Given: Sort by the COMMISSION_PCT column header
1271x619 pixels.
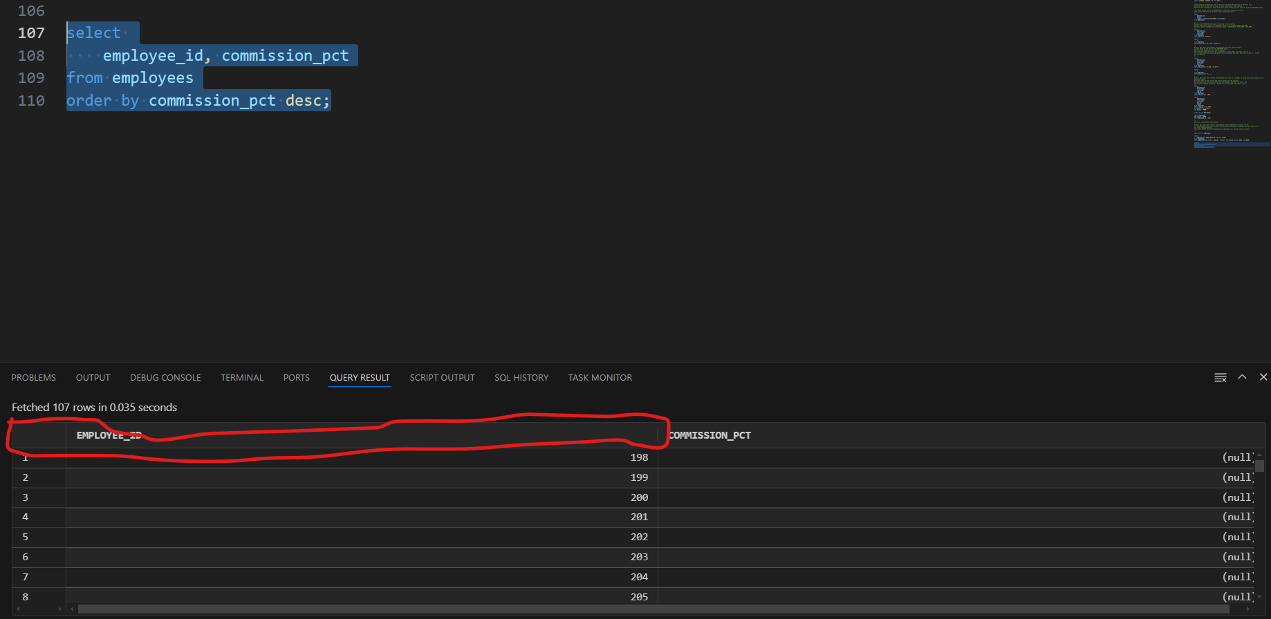Looking at the screenshot, I should [x=709, y=435].
